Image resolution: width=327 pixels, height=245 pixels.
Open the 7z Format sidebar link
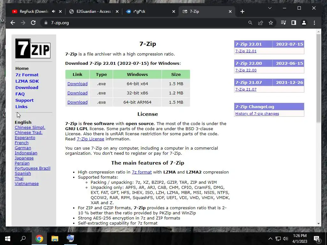[x=27, y=75]
